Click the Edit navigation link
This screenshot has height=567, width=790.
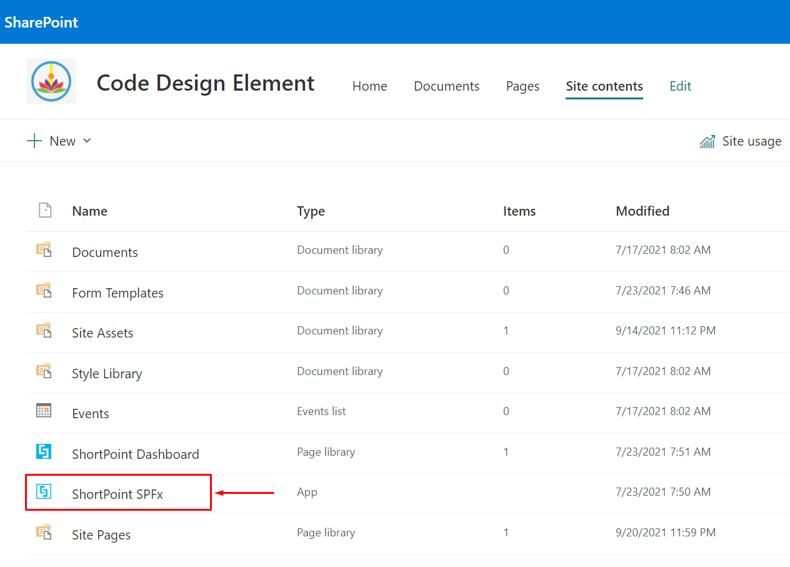(x=681, y=86)
